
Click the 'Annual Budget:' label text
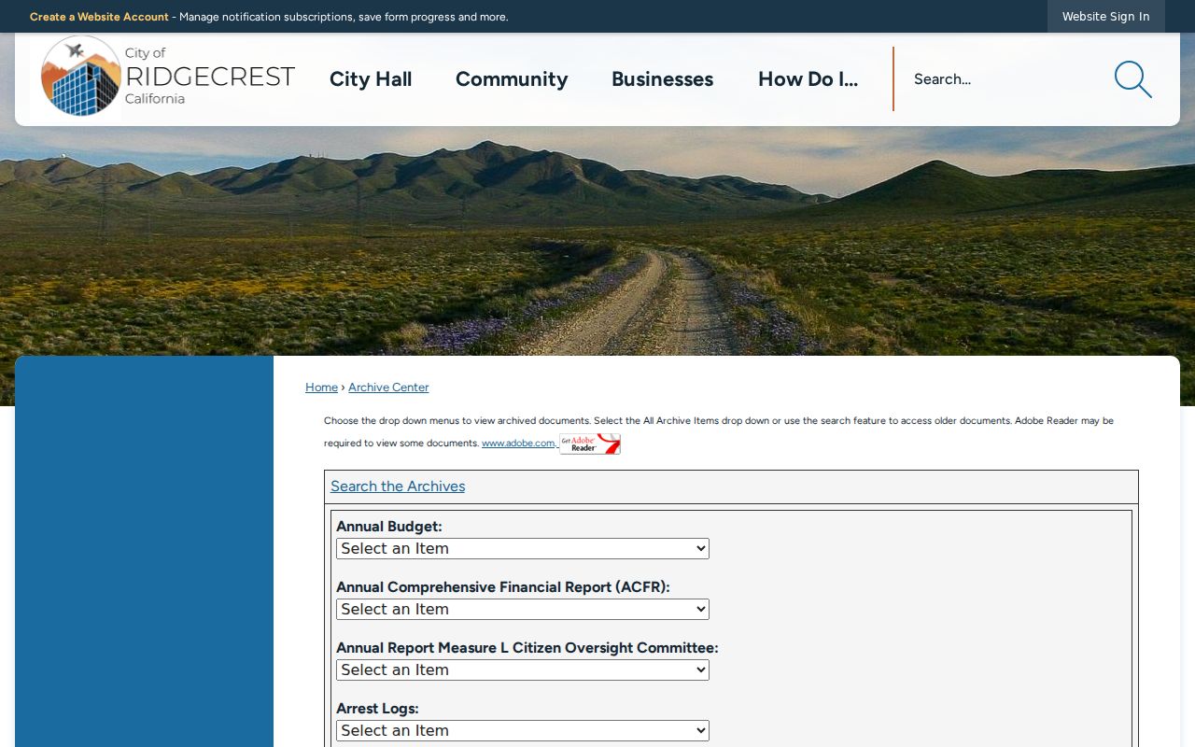[x=389, y=527]
